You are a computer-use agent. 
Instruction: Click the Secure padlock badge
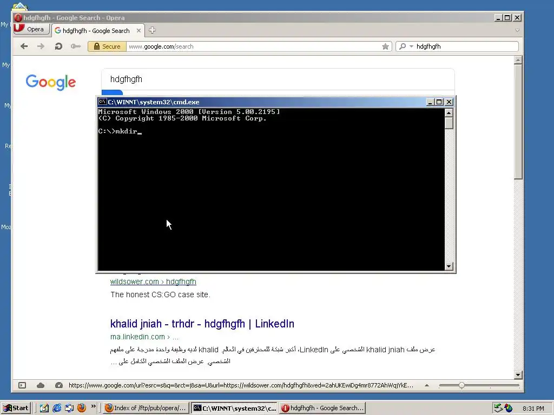point(107,46)
